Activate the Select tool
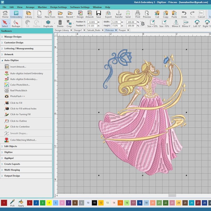This screenshot has height=211, width=211. click(5, 24)
